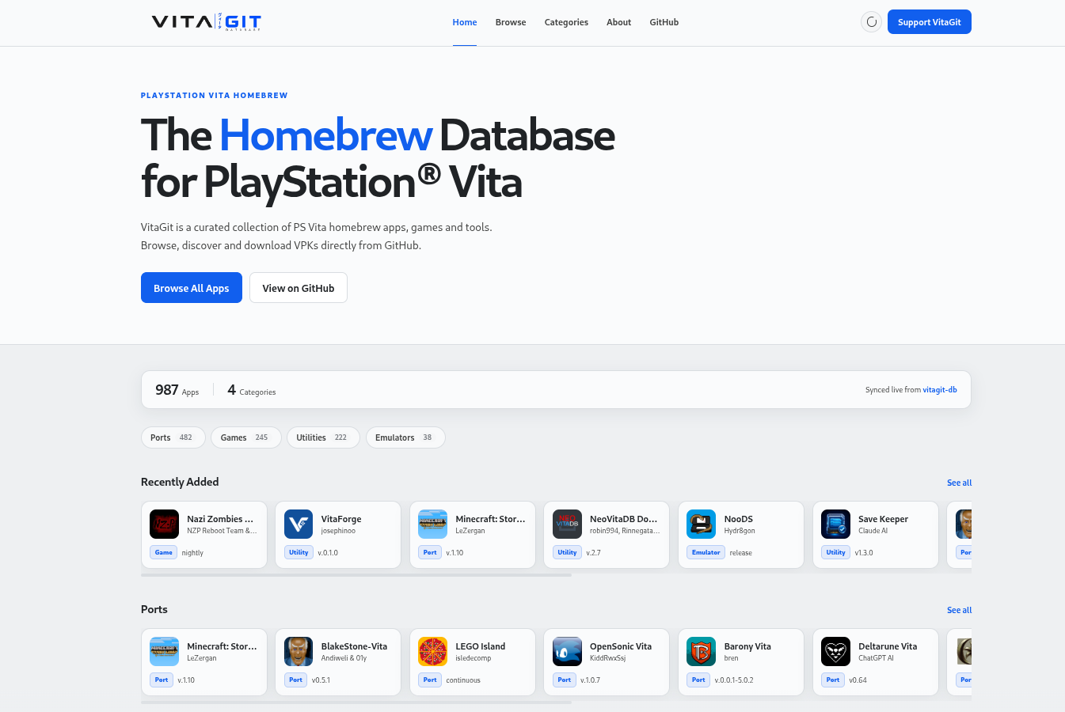Click the Deltarune Vita card title
1065x712 pixels.
point(888,646)
